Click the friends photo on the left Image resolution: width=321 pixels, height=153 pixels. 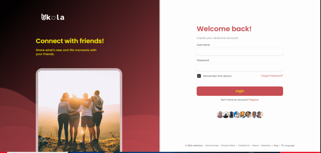(79, 111)
